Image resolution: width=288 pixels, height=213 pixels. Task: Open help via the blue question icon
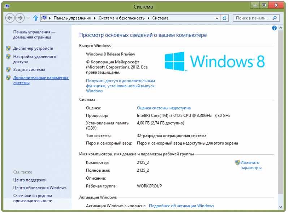274,28
